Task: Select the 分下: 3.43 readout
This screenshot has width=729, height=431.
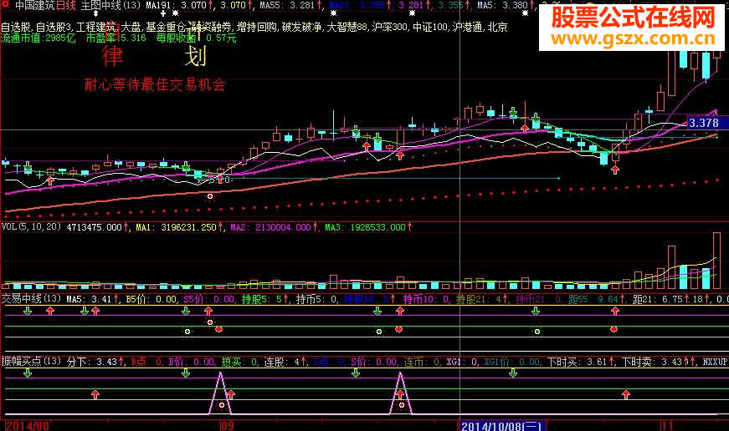Action: (95, 362)
